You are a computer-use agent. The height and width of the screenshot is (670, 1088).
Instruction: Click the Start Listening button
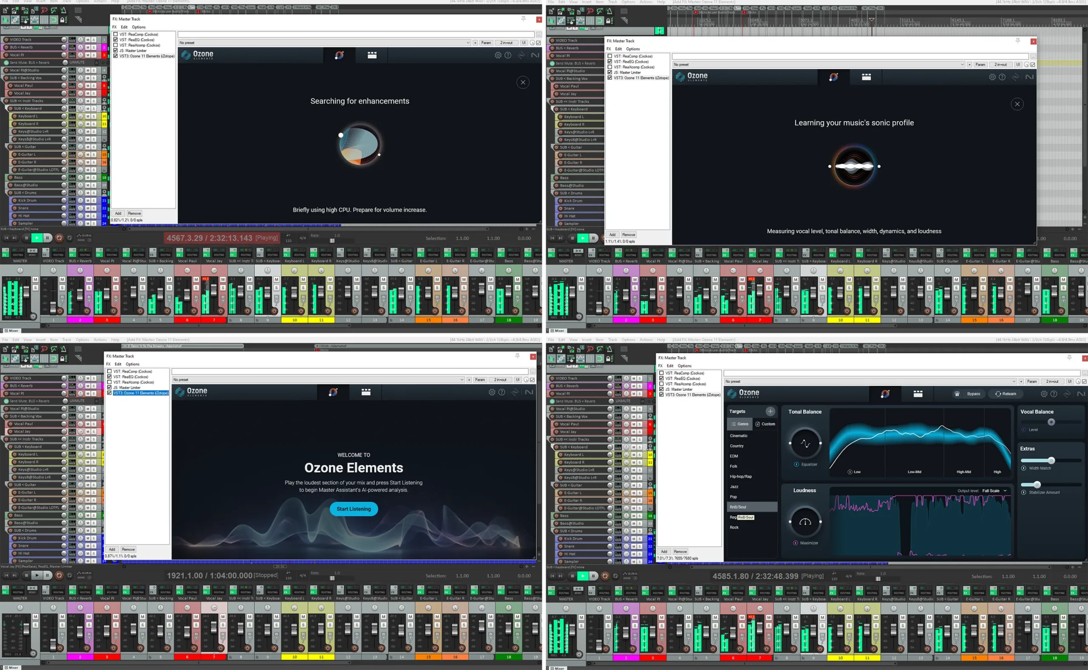(x=353, y=509)
